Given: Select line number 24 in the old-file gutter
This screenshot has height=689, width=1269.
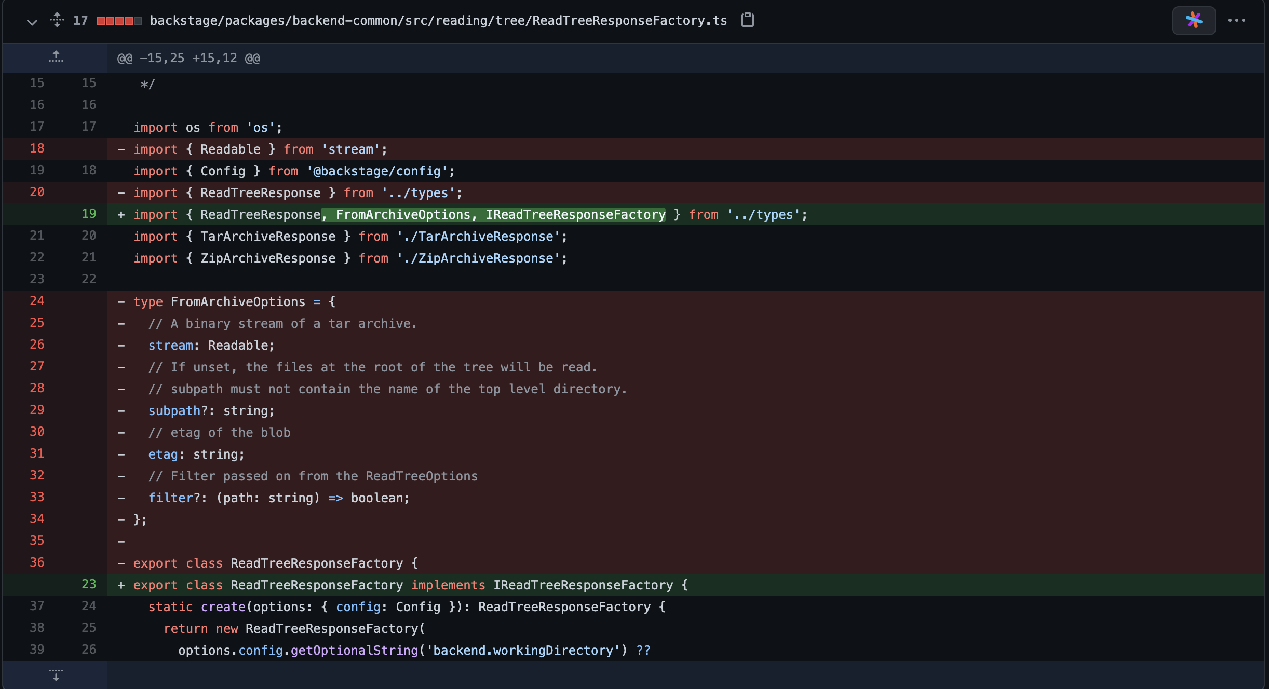Looking at the screenshot, I should (x=37, y=301).
